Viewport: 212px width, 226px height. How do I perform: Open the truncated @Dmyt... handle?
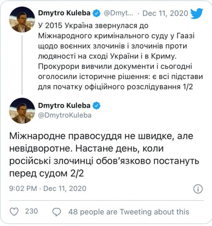click(x=119, y=14)
